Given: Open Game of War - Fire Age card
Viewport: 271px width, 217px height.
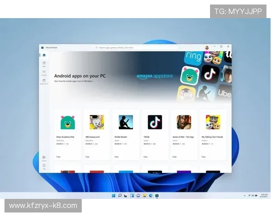Looking at the screenshot, I should click(x=184, y=134).
